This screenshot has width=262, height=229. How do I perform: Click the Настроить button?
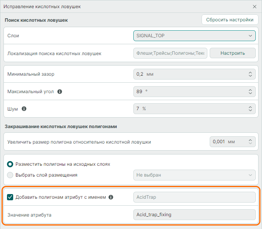(x=233, y=53)
